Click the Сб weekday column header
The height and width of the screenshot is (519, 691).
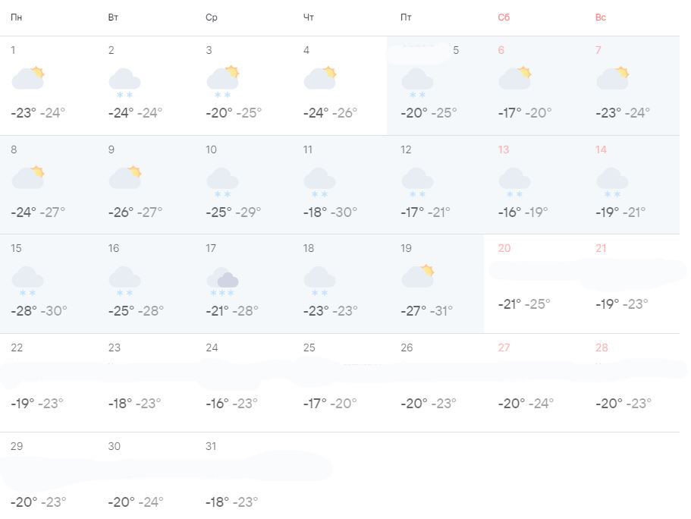[504, 17]
